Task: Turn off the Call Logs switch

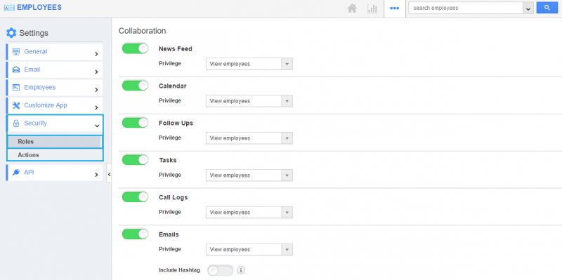Action: pyautogui.click(x=135, y=197)
